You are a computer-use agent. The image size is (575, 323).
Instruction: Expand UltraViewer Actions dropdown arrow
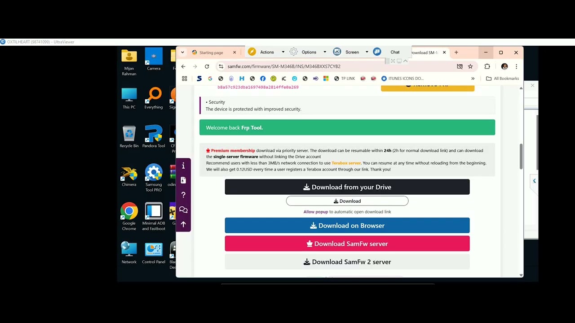click(283, 52)
